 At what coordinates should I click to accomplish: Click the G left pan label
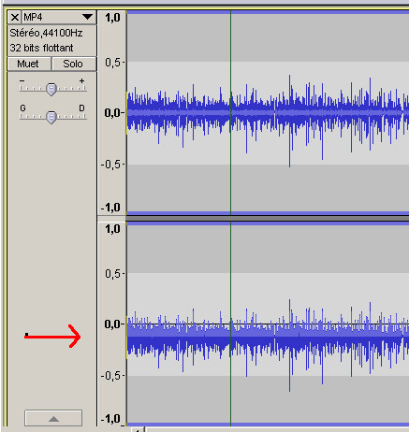pos(22,108)
